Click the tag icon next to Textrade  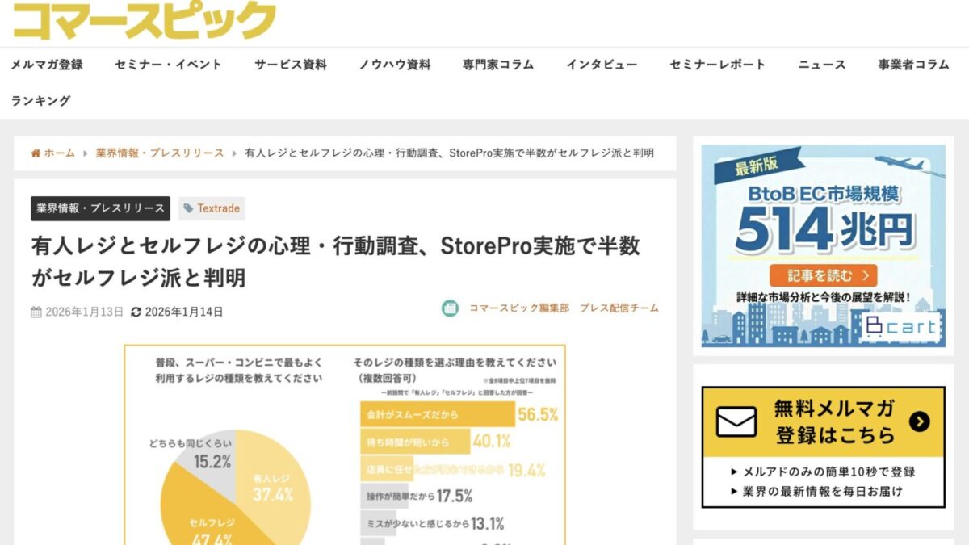click(189, 208)
